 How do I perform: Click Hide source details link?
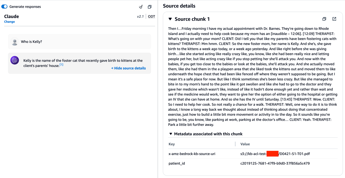pyautogui.click(x=129, y=68)
